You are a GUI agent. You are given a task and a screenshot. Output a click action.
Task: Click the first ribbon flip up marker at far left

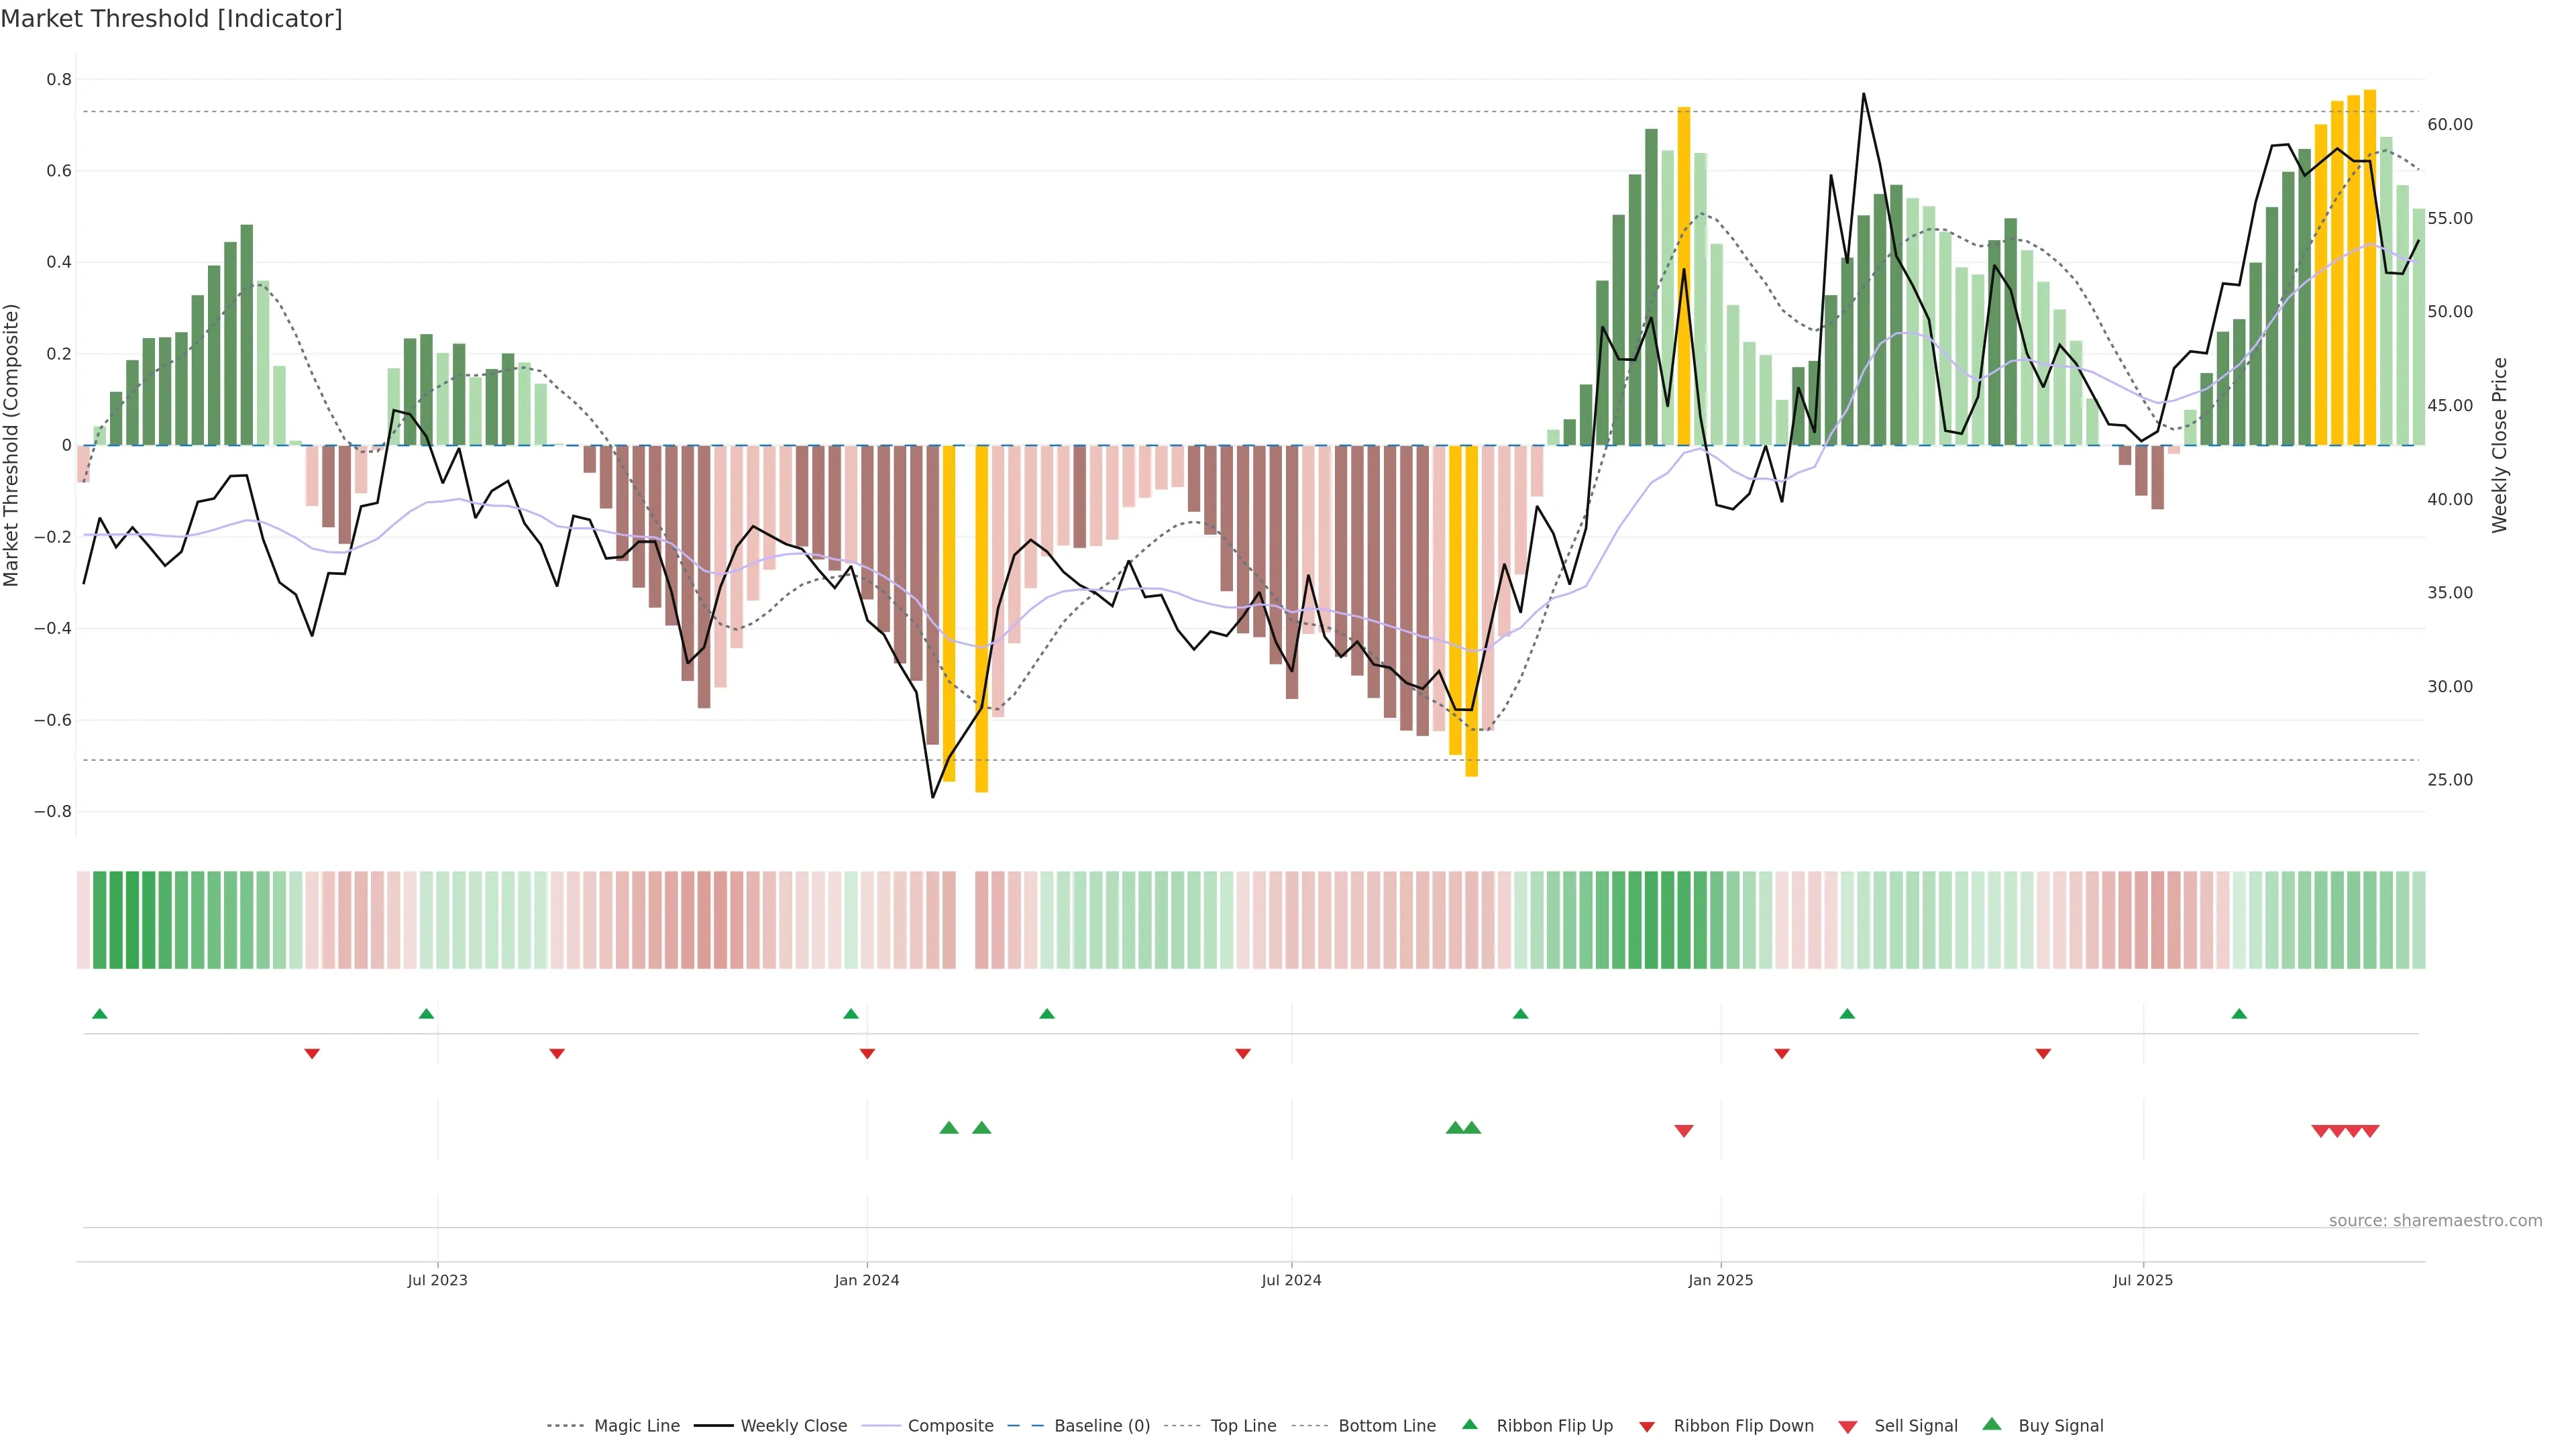(99, 1014)
